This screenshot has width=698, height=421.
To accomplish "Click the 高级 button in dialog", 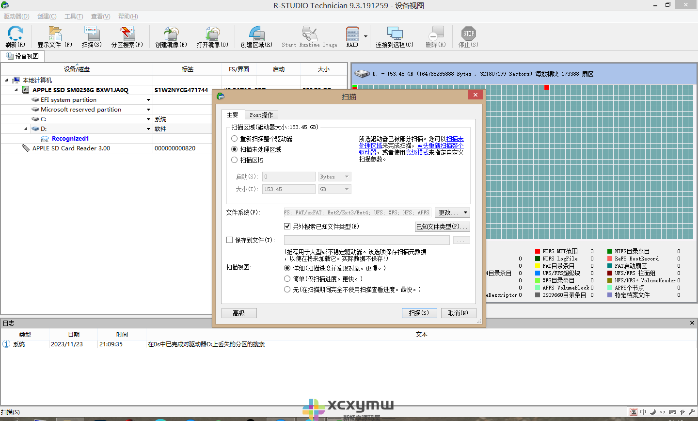I will 239,313.
